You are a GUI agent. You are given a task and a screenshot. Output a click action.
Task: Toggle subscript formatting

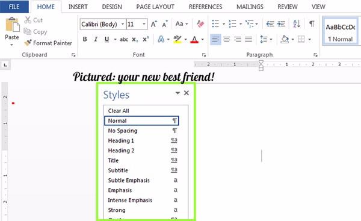135,40
